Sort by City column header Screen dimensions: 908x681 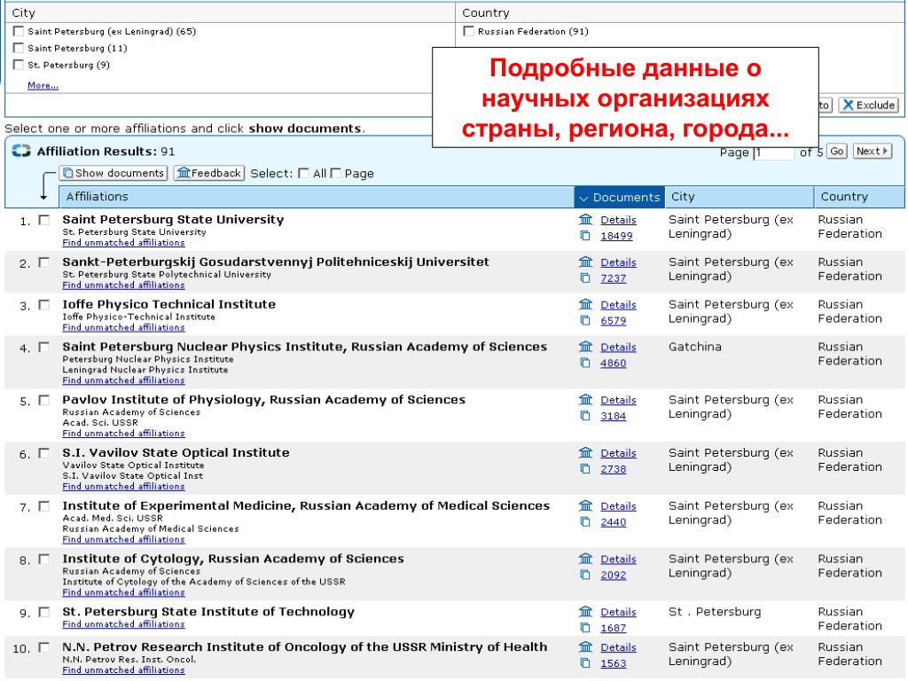tap(739, 197)
